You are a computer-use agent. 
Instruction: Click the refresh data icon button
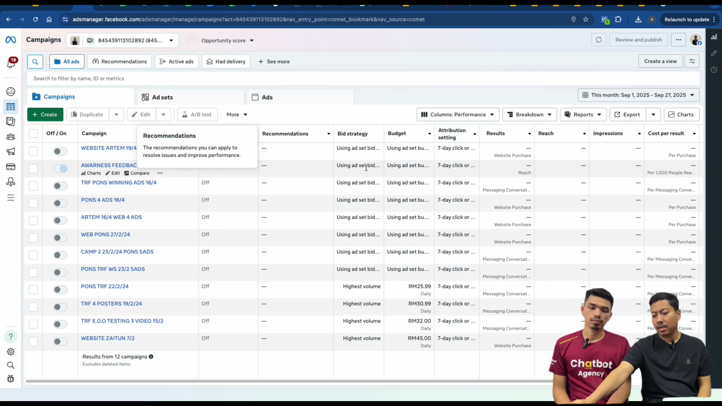point(599,40)
